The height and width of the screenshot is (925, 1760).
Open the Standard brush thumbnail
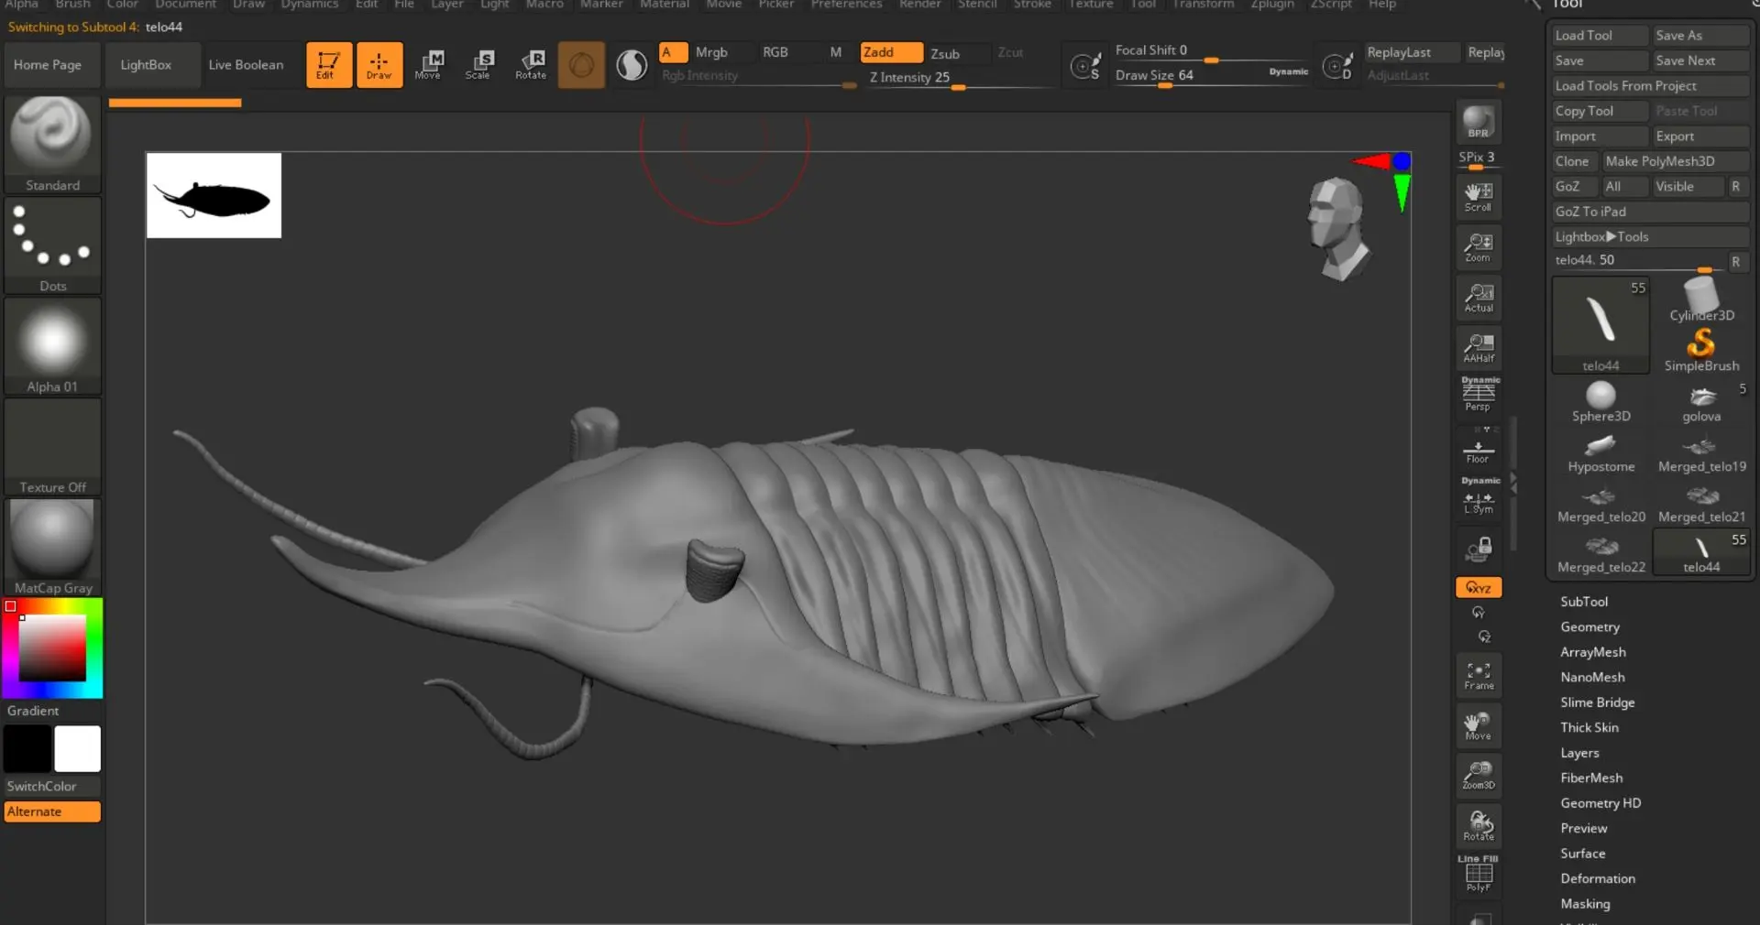pos(52,145)
